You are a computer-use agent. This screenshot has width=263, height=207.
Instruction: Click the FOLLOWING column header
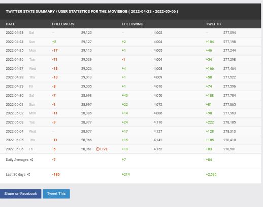133,24
